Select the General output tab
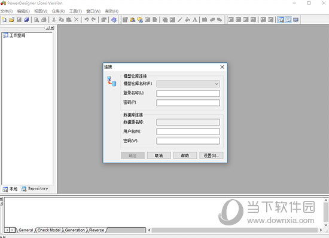 click(26, 230)
